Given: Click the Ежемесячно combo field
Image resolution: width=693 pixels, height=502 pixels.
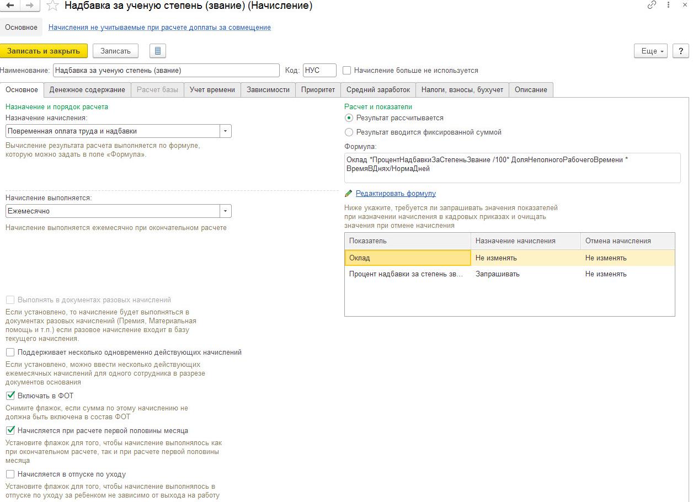Looking at the screenshot, I should 113,211.
